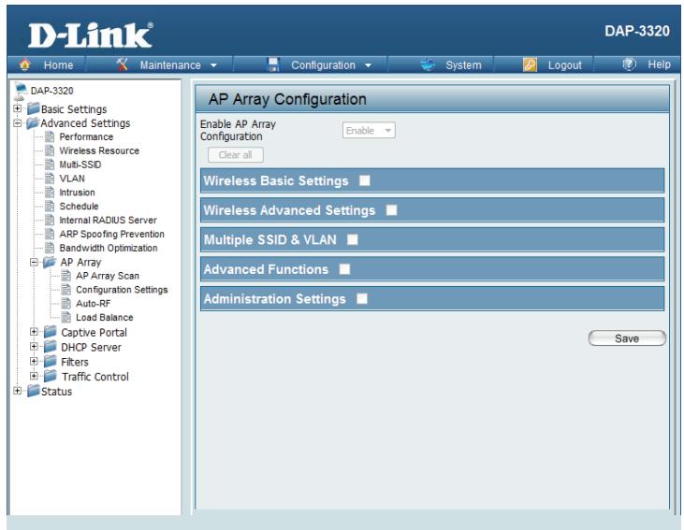The width and height of the screenshot is (684, 530).
Task: Select the Auto-RF tree entry
Action: pyautogui.click(x=94, y=304)
